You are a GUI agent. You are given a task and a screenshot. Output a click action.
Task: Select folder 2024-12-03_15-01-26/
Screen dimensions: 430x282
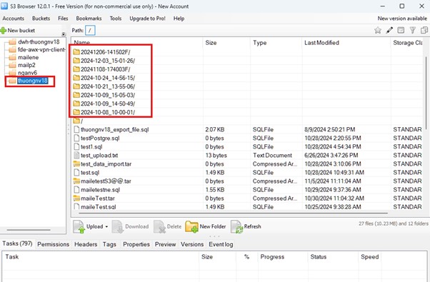[108, 61]
